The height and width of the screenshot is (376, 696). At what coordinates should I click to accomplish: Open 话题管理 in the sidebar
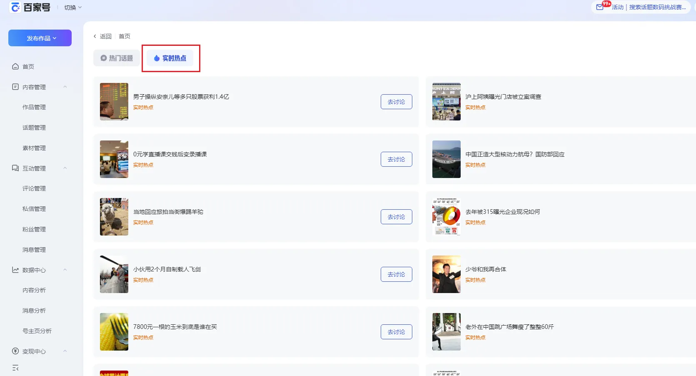point(34,128)
